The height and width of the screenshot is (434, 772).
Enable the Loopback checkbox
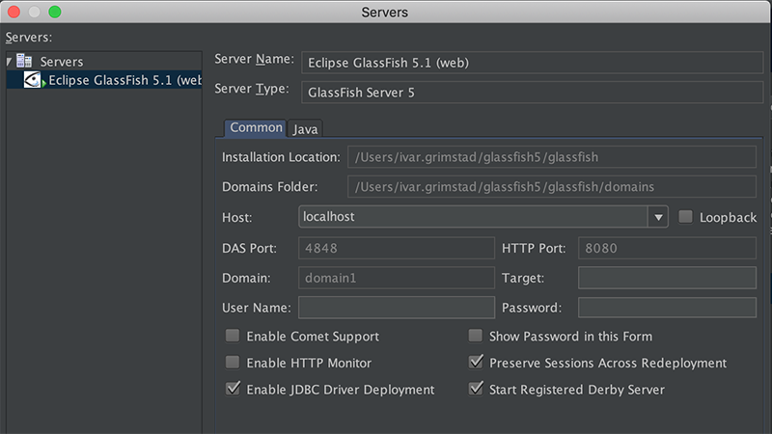pos(685,216)
